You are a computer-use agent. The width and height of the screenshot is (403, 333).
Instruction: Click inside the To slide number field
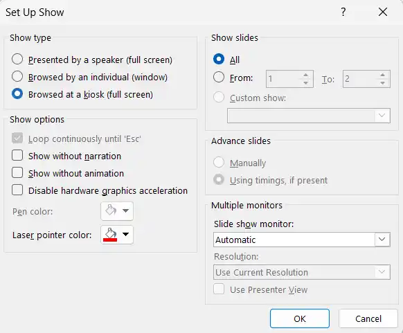point(360,79)
